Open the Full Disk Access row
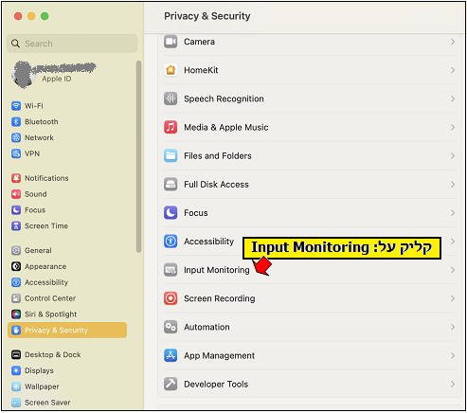 point(310,185)
